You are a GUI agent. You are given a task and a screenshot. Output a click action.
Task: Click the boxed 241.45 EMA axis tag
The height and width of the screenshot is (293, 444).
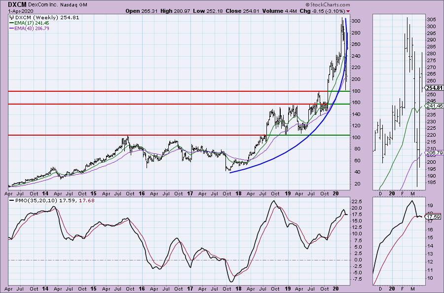pos(434,106)
